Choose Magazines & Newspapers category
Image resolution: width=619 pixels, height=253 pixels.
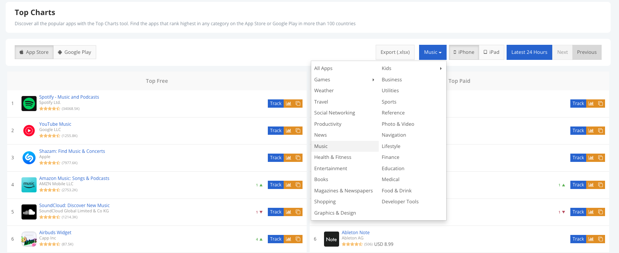point(345,191)
